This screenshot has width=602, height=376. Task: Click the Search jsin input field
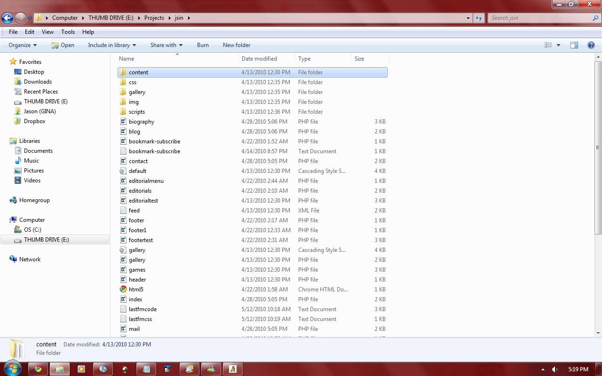tap(541, 18)
